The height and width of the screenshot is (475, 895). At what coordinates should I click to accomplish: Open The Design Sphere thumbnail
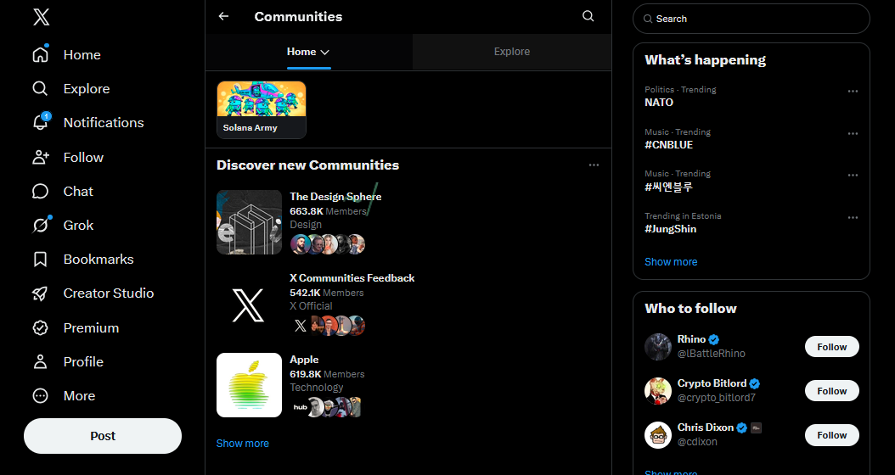(249, 222)
